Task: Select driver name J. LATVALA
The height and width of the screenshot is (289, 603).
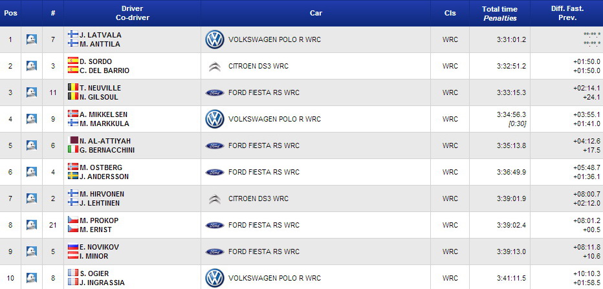Action: pos(101,35)
